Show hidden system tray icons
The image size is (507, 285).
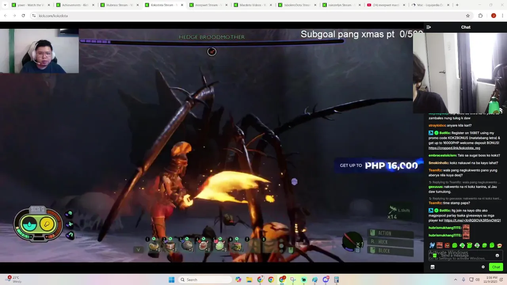click(x=455, y=280)
